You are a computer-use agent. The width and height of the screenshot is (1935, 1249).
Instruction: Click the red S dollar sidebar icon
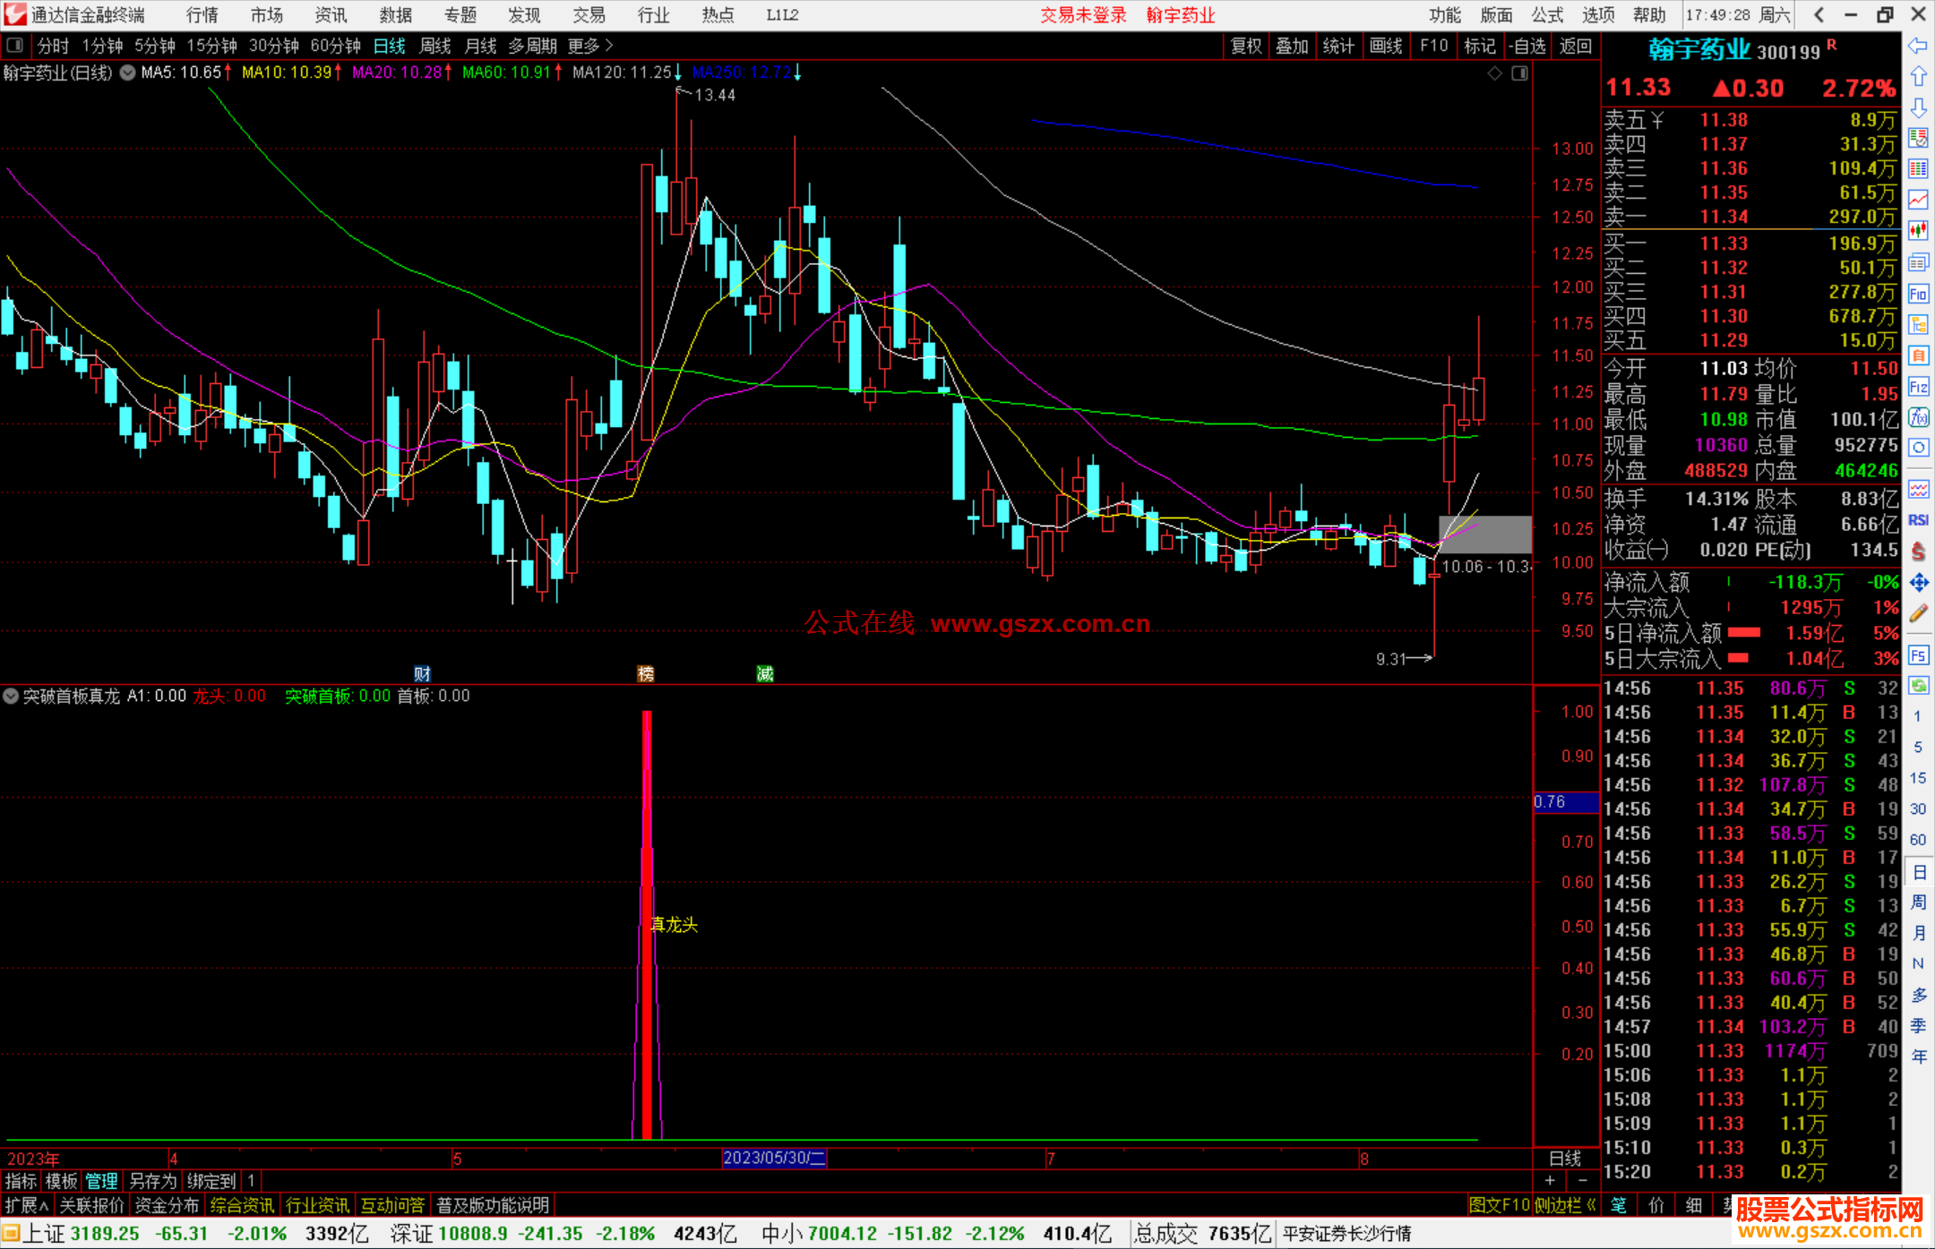(1918, 552)
